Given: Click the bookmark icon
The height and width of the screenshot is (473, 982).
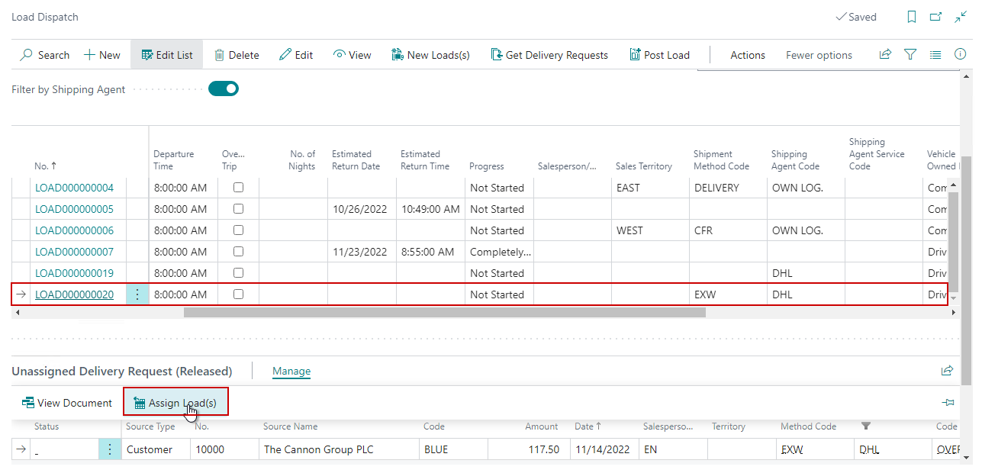Looking at the screenshot, I should (911, 17).
